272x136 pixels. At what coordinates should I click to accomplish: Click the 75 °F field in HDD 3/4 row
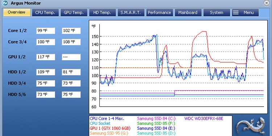point(46,83)
